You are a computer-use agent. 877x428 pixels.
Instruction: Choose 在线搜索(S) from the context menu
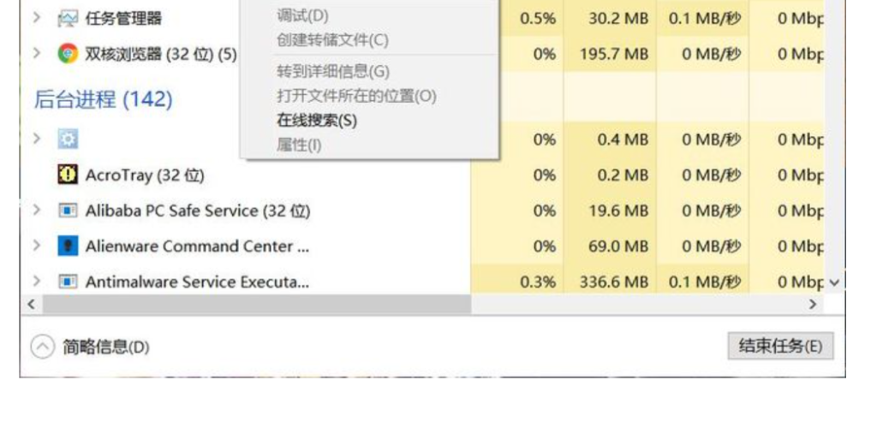click(317, 120)
